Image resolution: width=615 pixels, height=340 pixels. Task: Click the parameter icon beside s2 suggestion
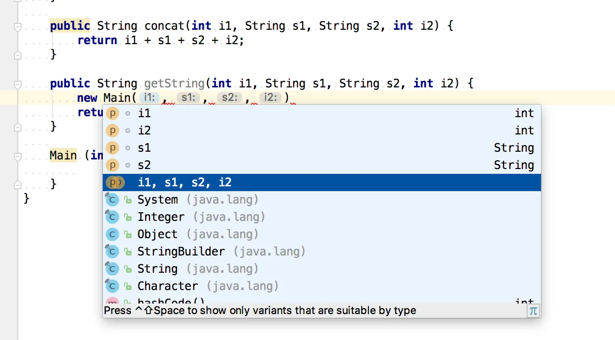[x=112, y=165]
